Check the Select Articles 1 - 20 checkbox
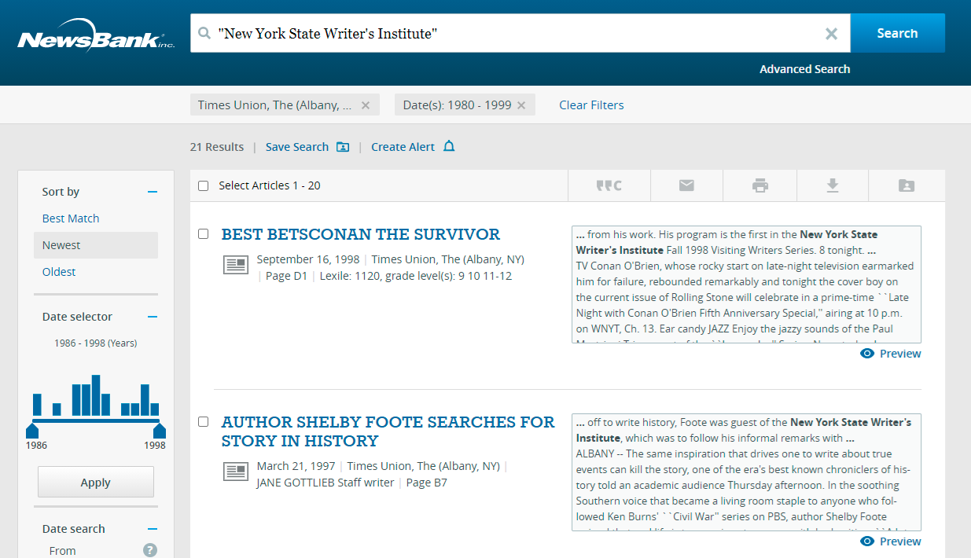Image resolution: width=971 pixels, height=558 pixels. click(x=204, y=186)
